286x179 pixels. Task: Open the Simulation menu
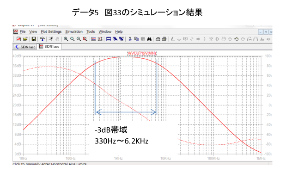click(74, 32)
